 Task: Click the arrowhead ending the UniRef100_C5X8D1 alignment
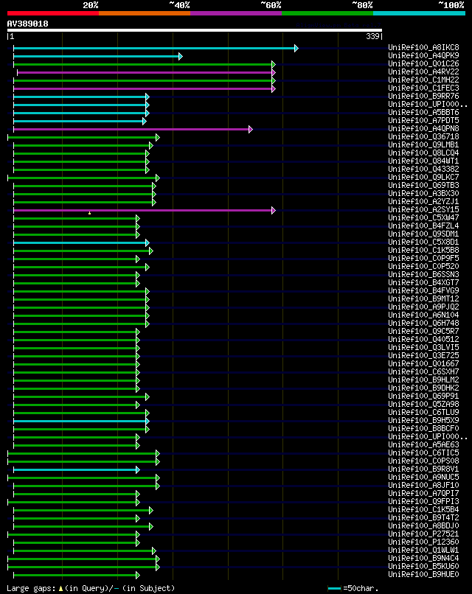(x=147, y=242)
